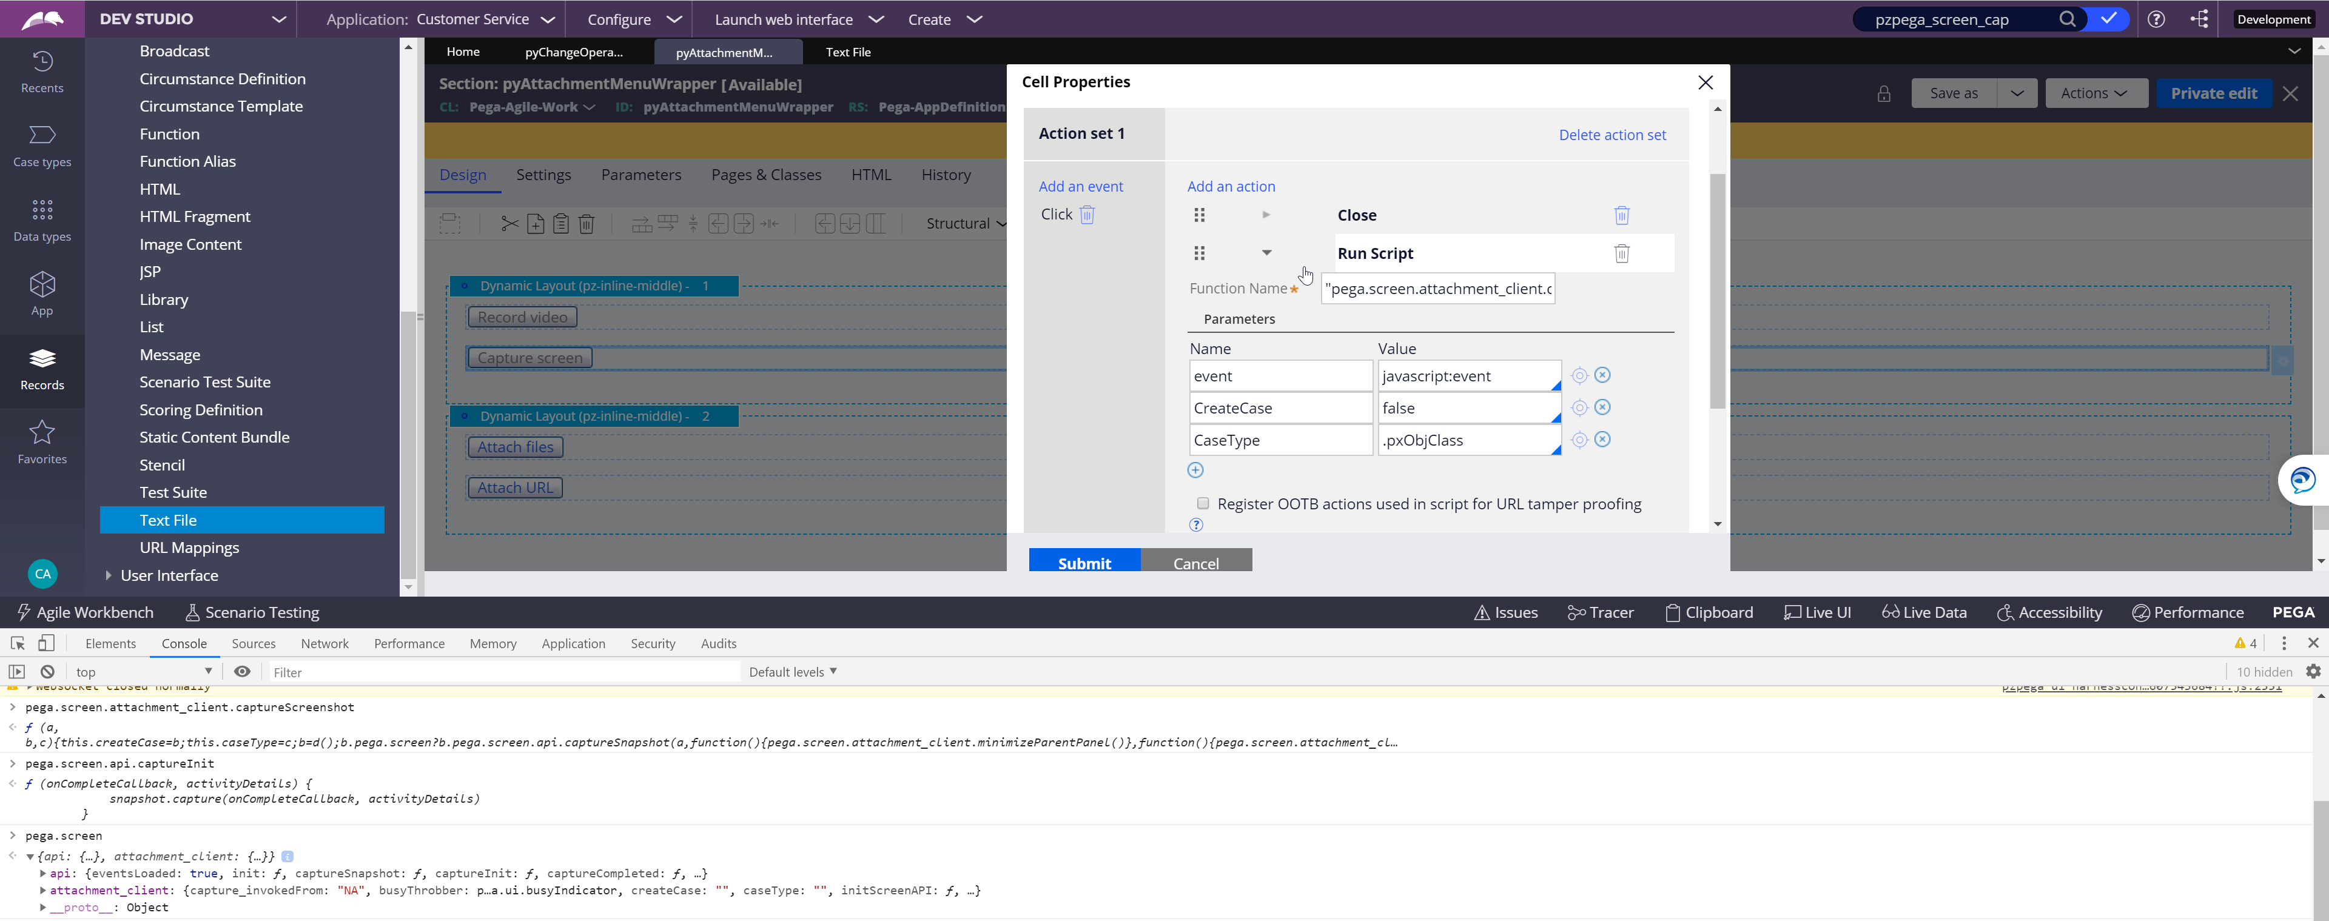
Task: Toggle live expression eye icon
Action: point(243,672)
